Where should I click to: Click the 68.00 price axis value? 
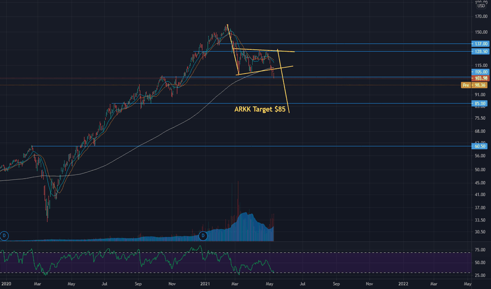click(x=480, y=131)
